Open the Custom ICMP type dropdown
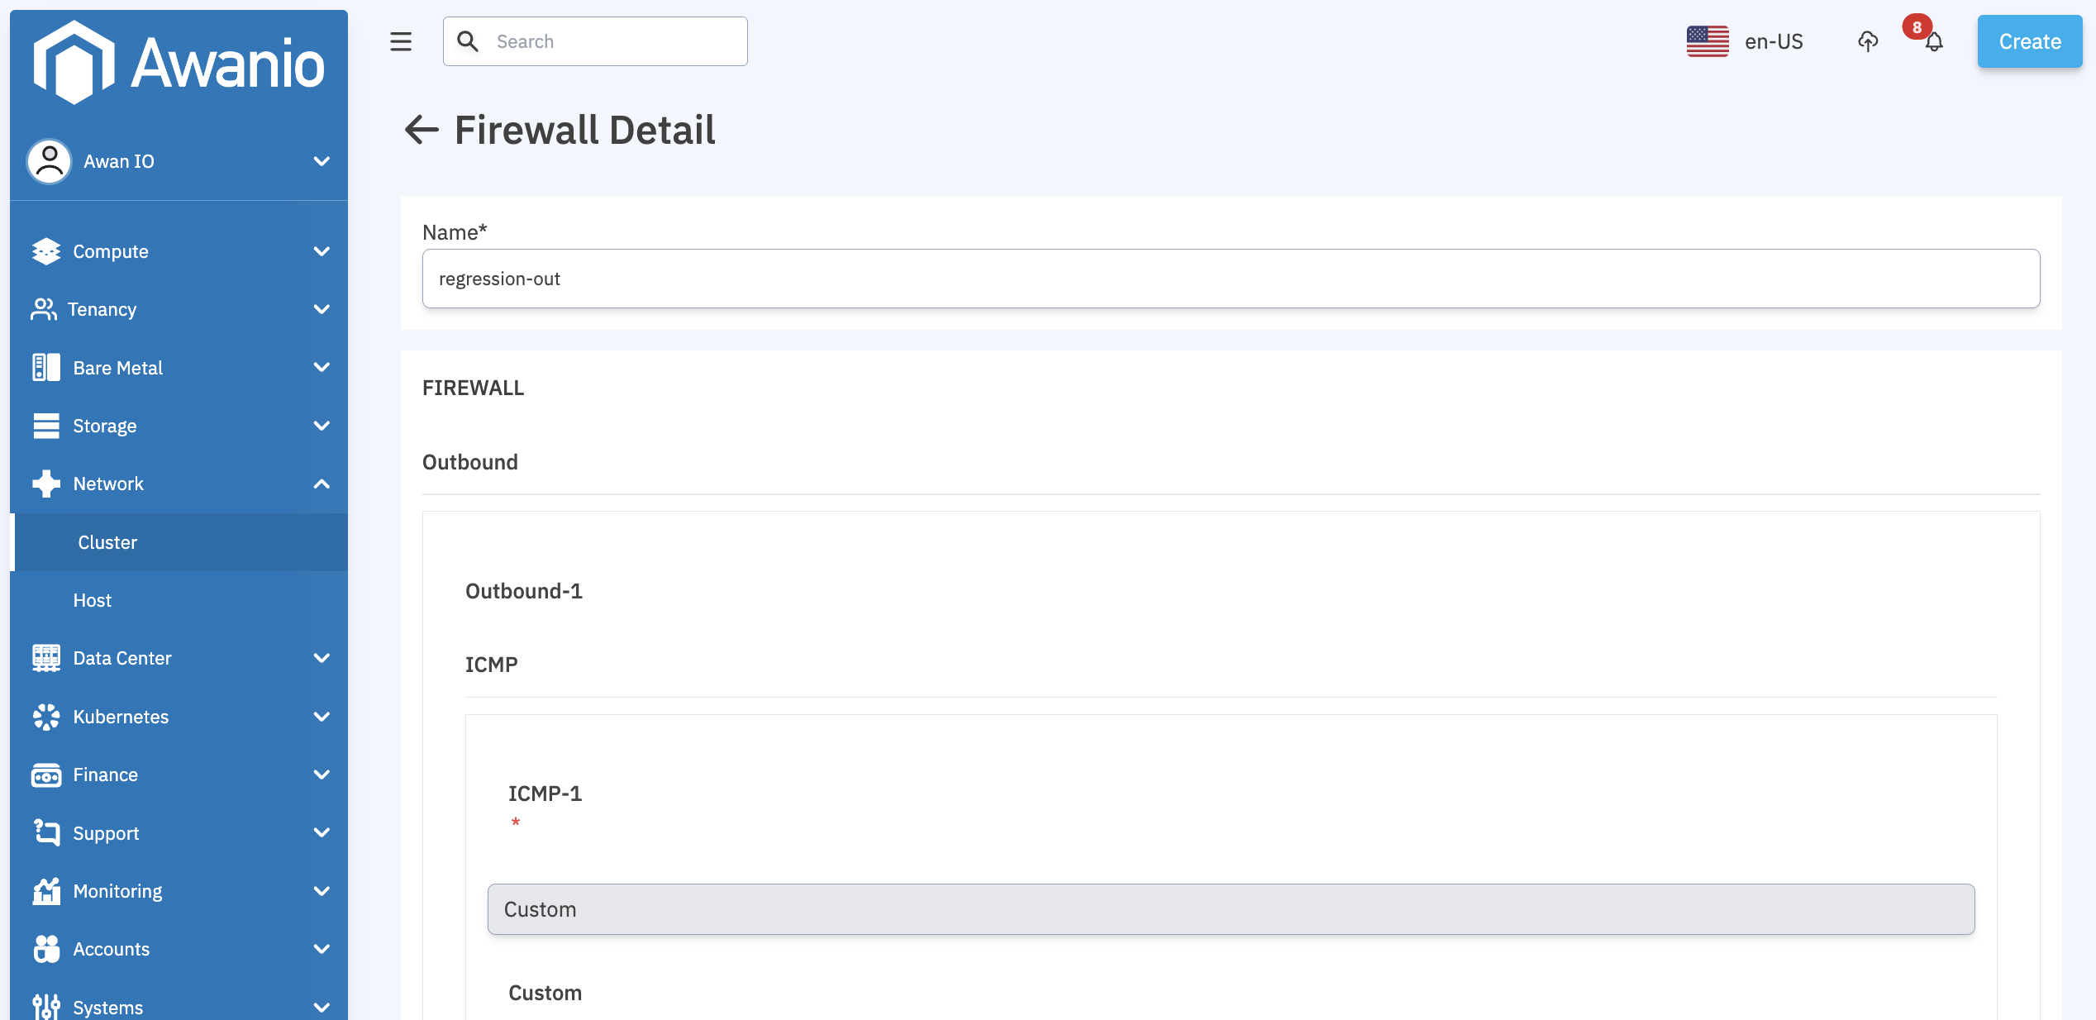The height and width of the screenshot is (1020, 2096). (1231, 909)
